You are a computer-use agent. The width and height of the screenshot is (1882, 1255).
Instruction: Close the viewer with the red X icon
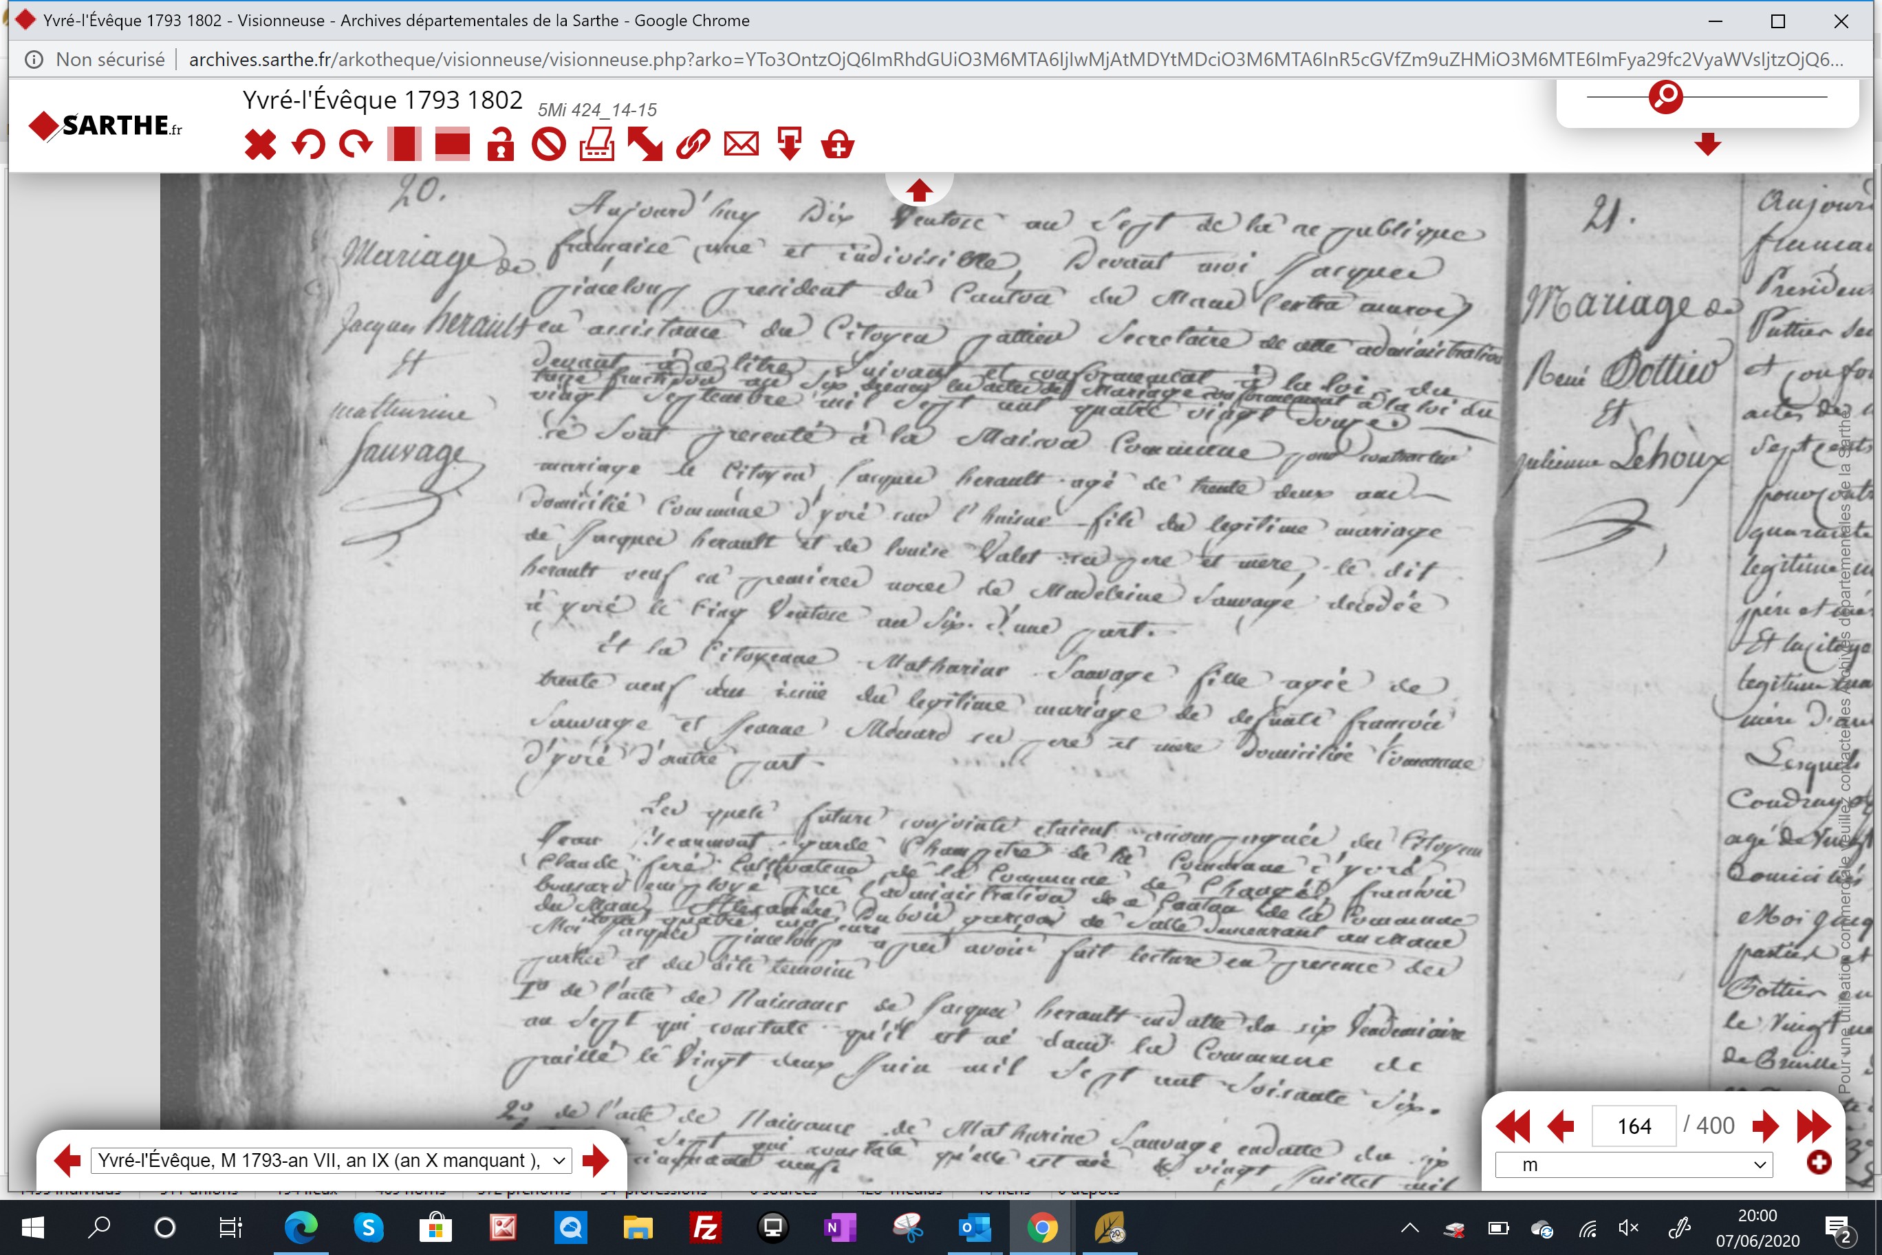[260, 145]
